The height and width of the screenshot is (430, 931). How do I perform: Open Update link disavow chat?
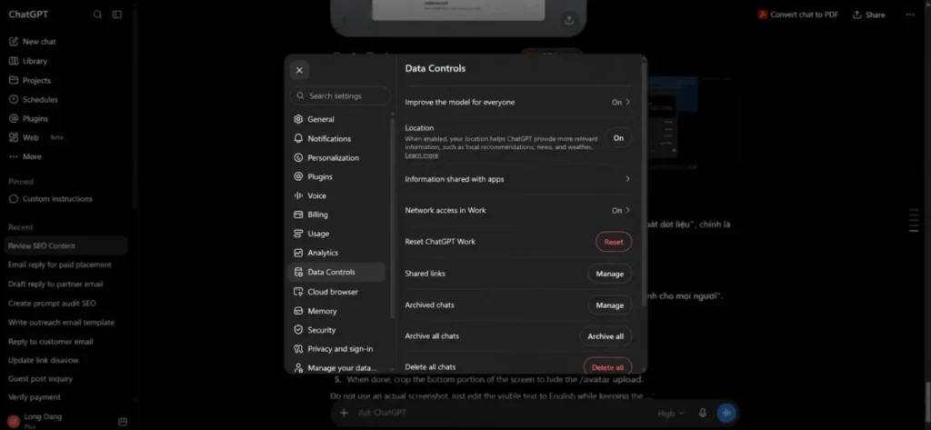coord(65,361)
